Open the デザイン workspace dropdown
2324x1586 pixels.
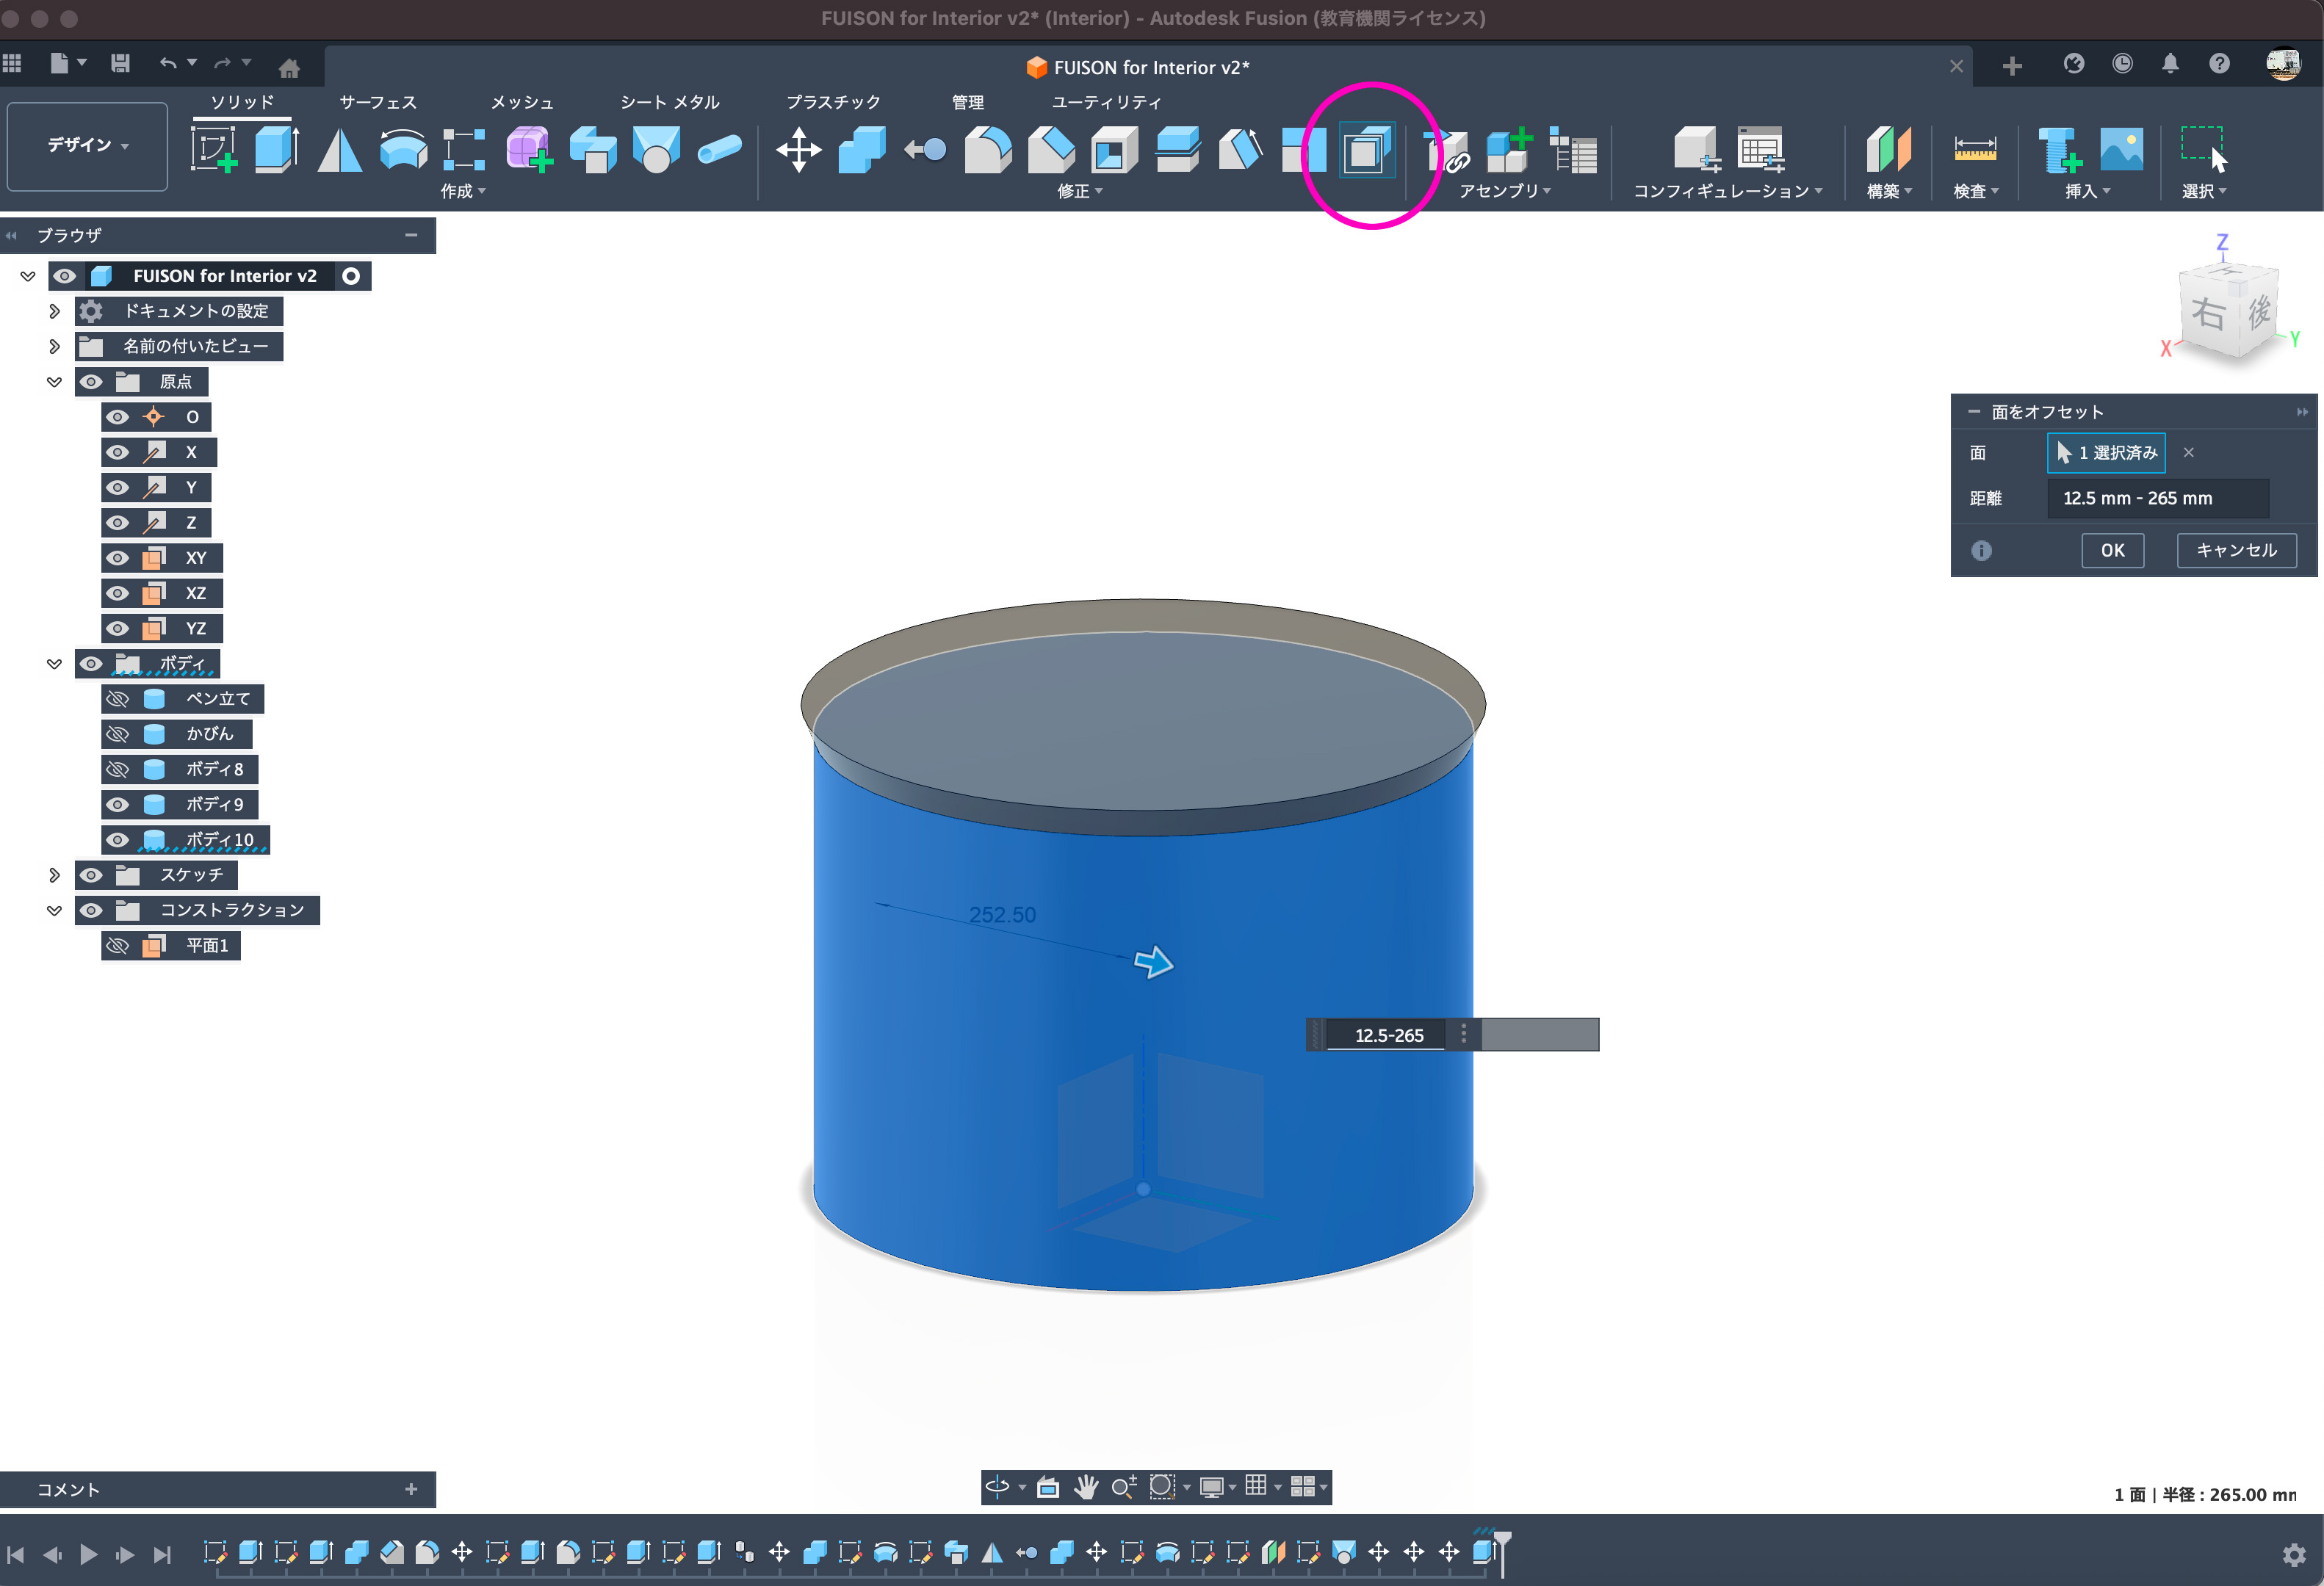click(x=87, y=146)
